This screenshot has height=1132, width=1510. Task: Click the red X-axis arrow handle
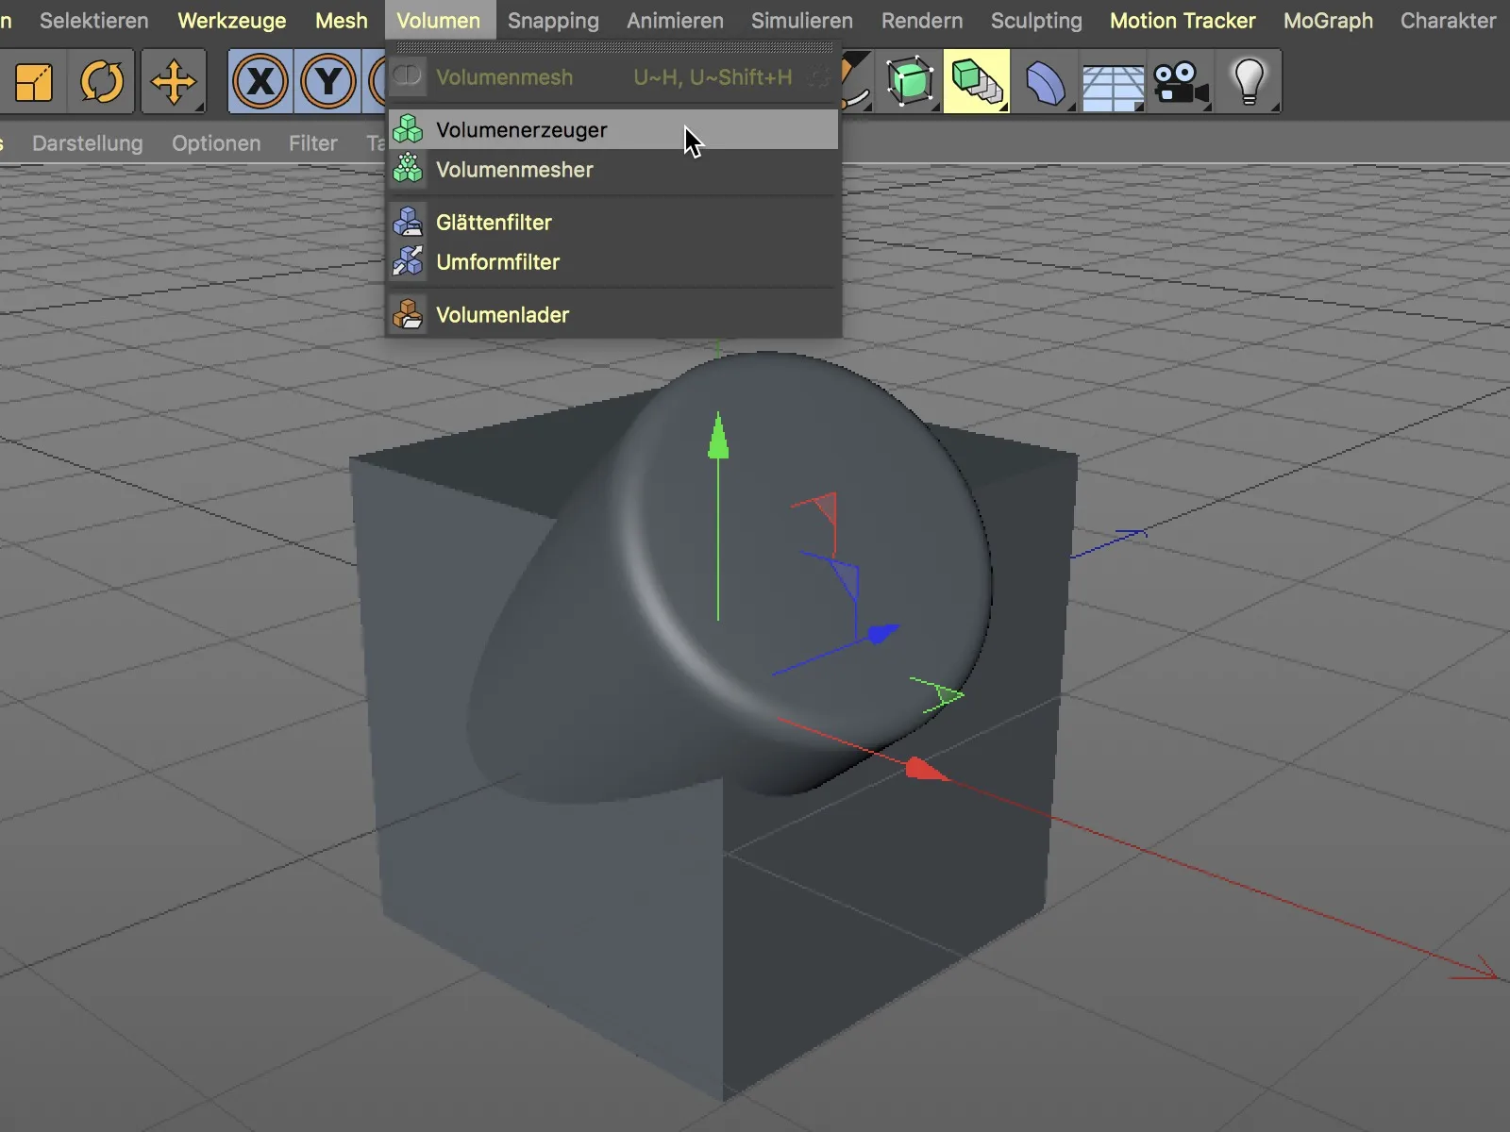[926, 770]
